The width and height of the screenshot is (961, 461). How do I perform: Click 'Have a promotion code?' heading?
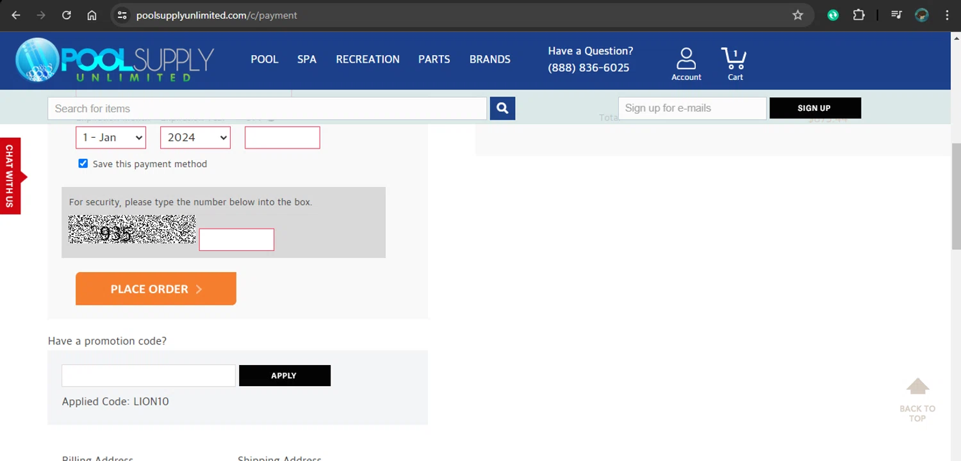107,341
